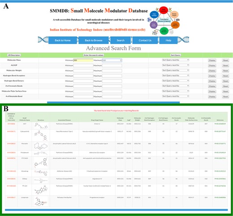Click the # of Aromatic Bonds Maximum field

pyautogui.click(x=112, y=86)
